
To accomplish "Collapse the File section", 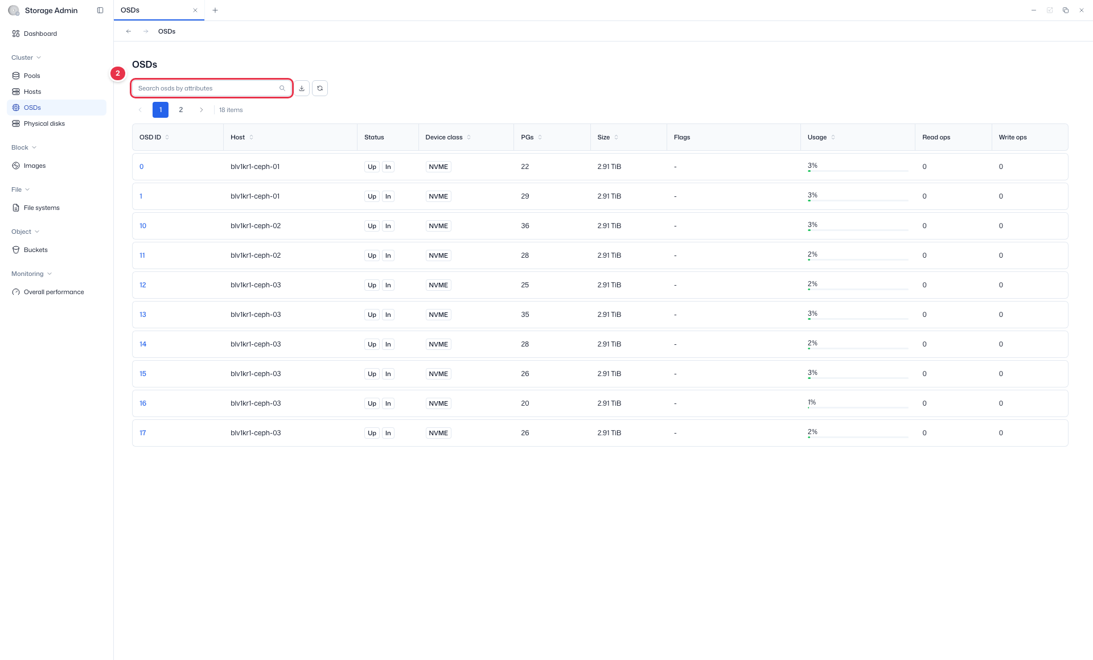I will 20,189.
